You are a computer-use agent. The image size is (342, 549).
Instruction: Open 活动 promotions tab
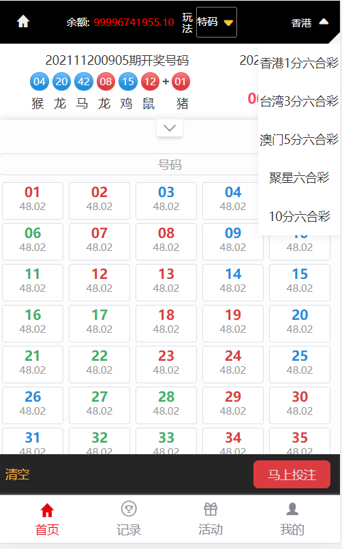click(x=211, y=519)
